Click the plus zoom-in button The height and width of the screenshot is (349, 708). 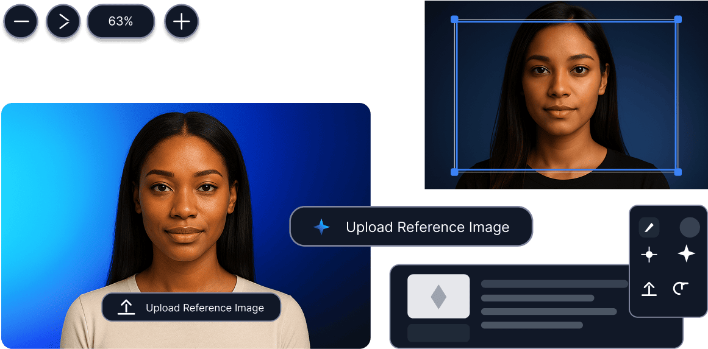182,22
